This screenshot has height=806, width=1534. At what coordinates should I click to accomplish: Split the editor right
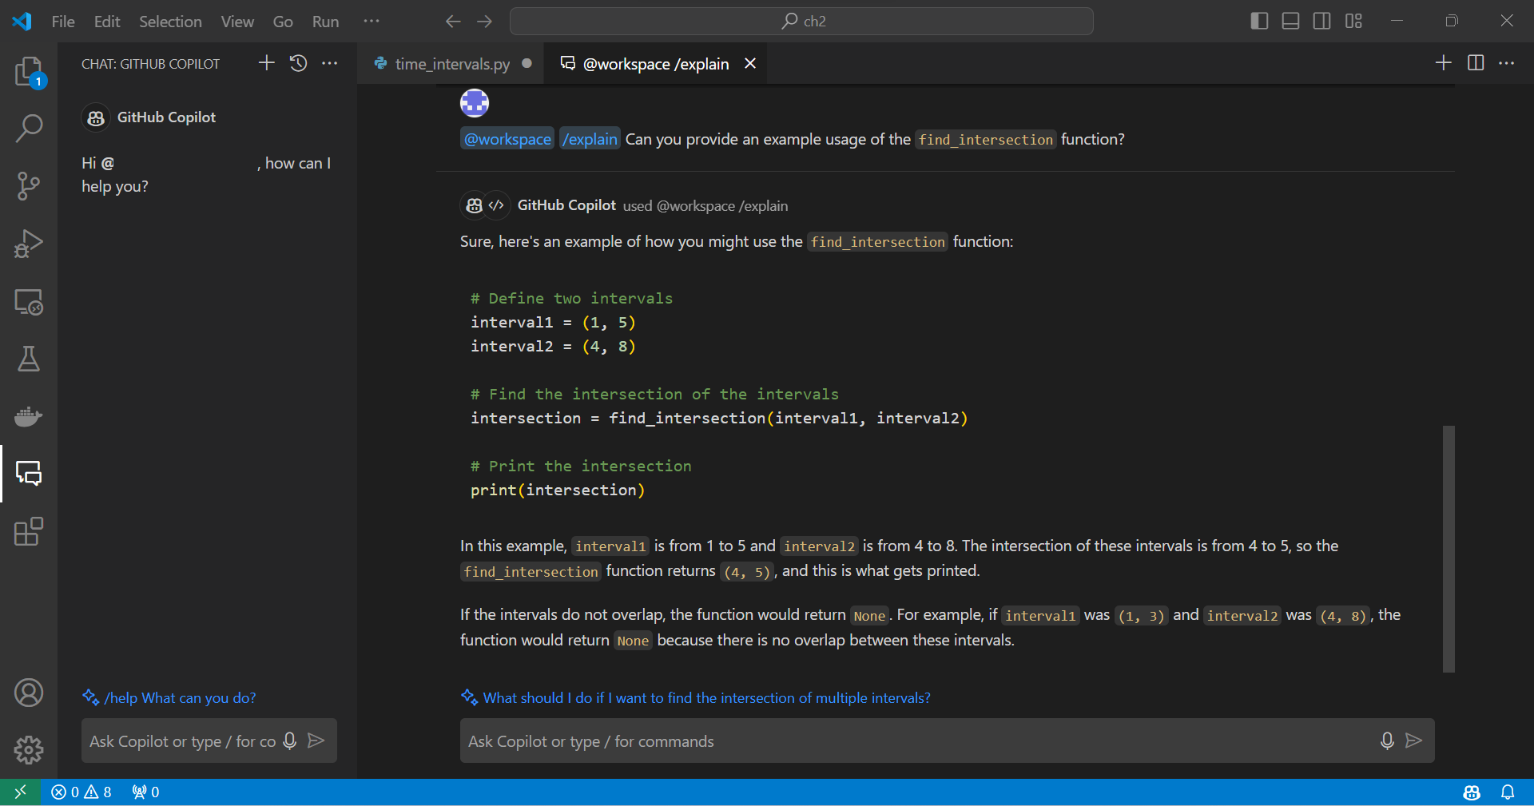pos(1476,63)
